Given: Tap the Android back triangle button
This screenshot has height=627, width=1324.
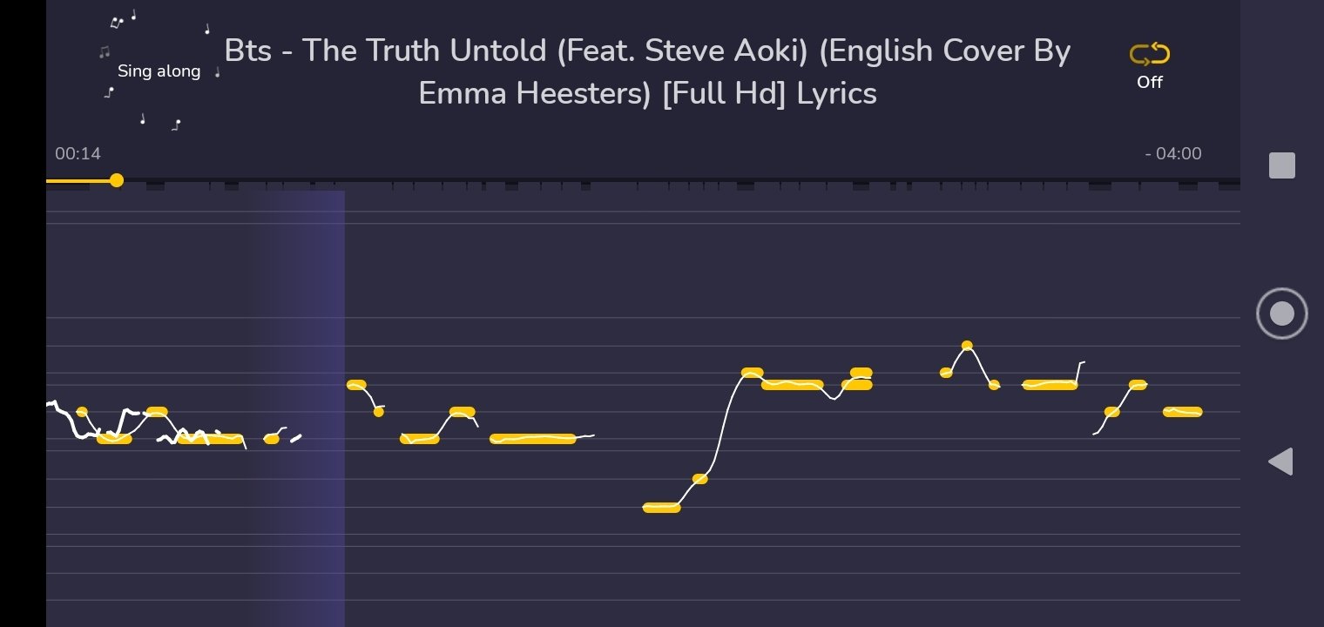Looking at the screenshot, I should click(x=1280, y=462).
